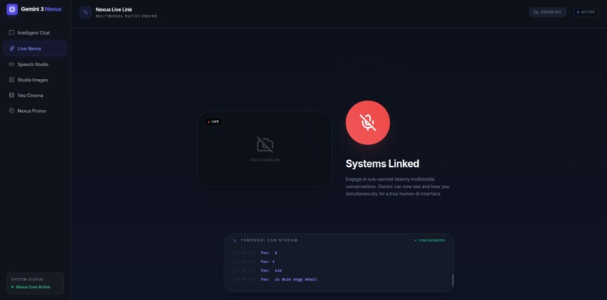607x300 pixels.
Task: Click the Nexus Promo play icon
Action: pos(11,111)
